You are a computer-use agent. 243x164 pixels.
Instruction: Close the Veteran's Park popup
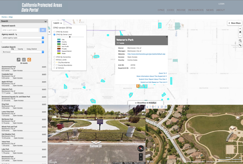[167, 37]
